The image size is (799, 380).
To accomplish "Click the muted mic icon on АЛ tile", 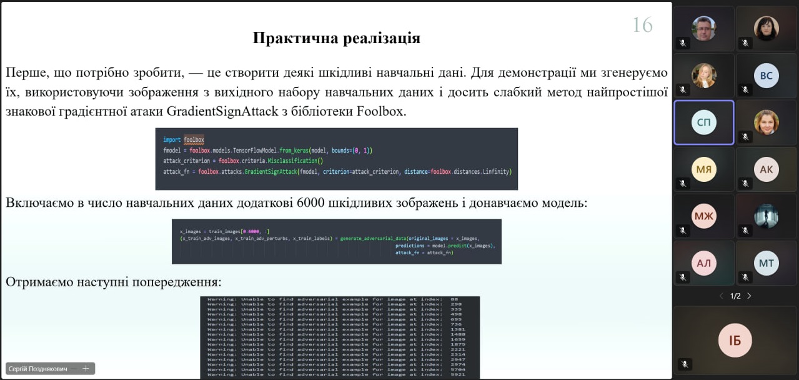I will (x=682, y=277).
